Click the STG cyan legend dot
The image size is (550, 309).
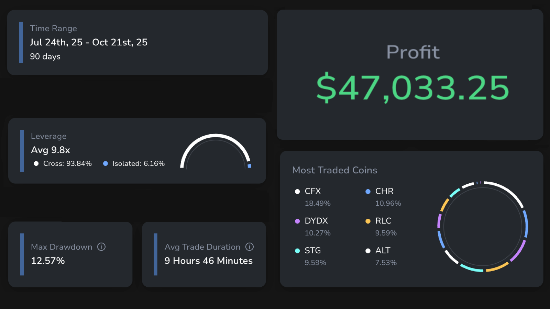click(x=297, y=251)
